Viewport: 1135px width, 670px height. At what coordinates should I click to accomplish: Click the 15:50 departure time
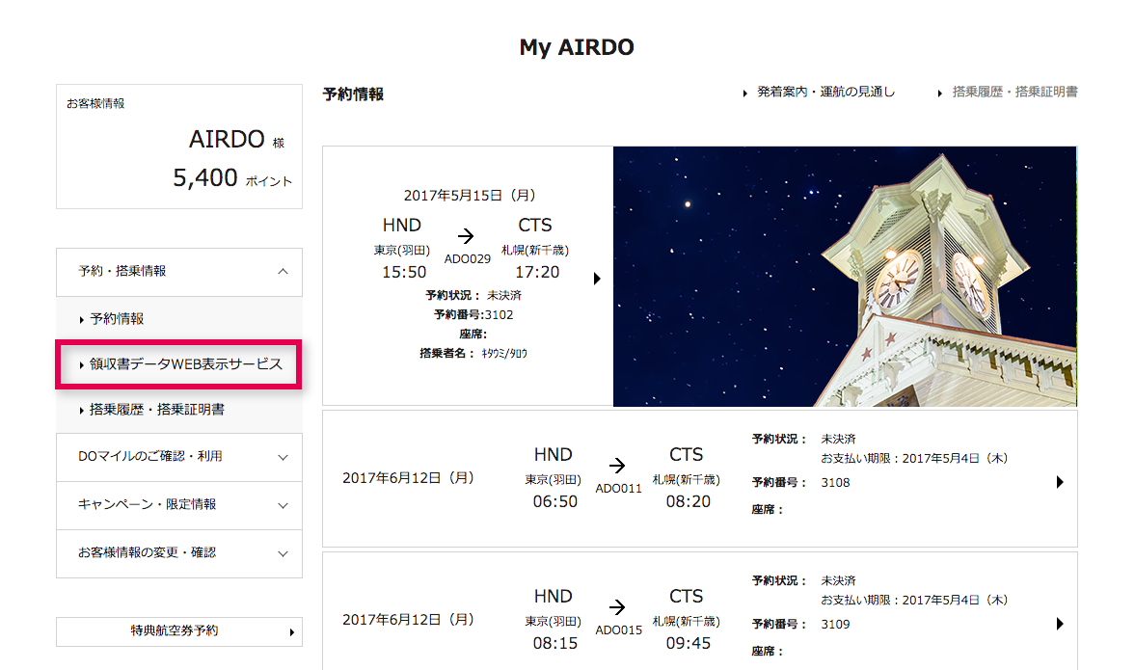[404, 272]
